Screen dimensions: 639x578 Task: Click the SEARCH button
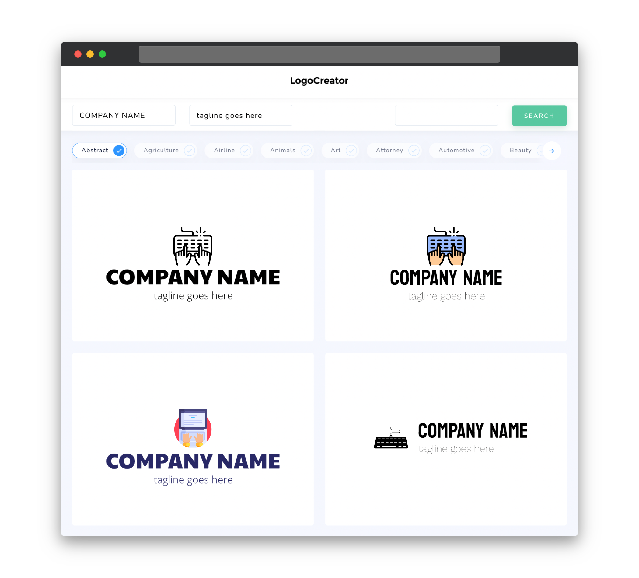539,115
